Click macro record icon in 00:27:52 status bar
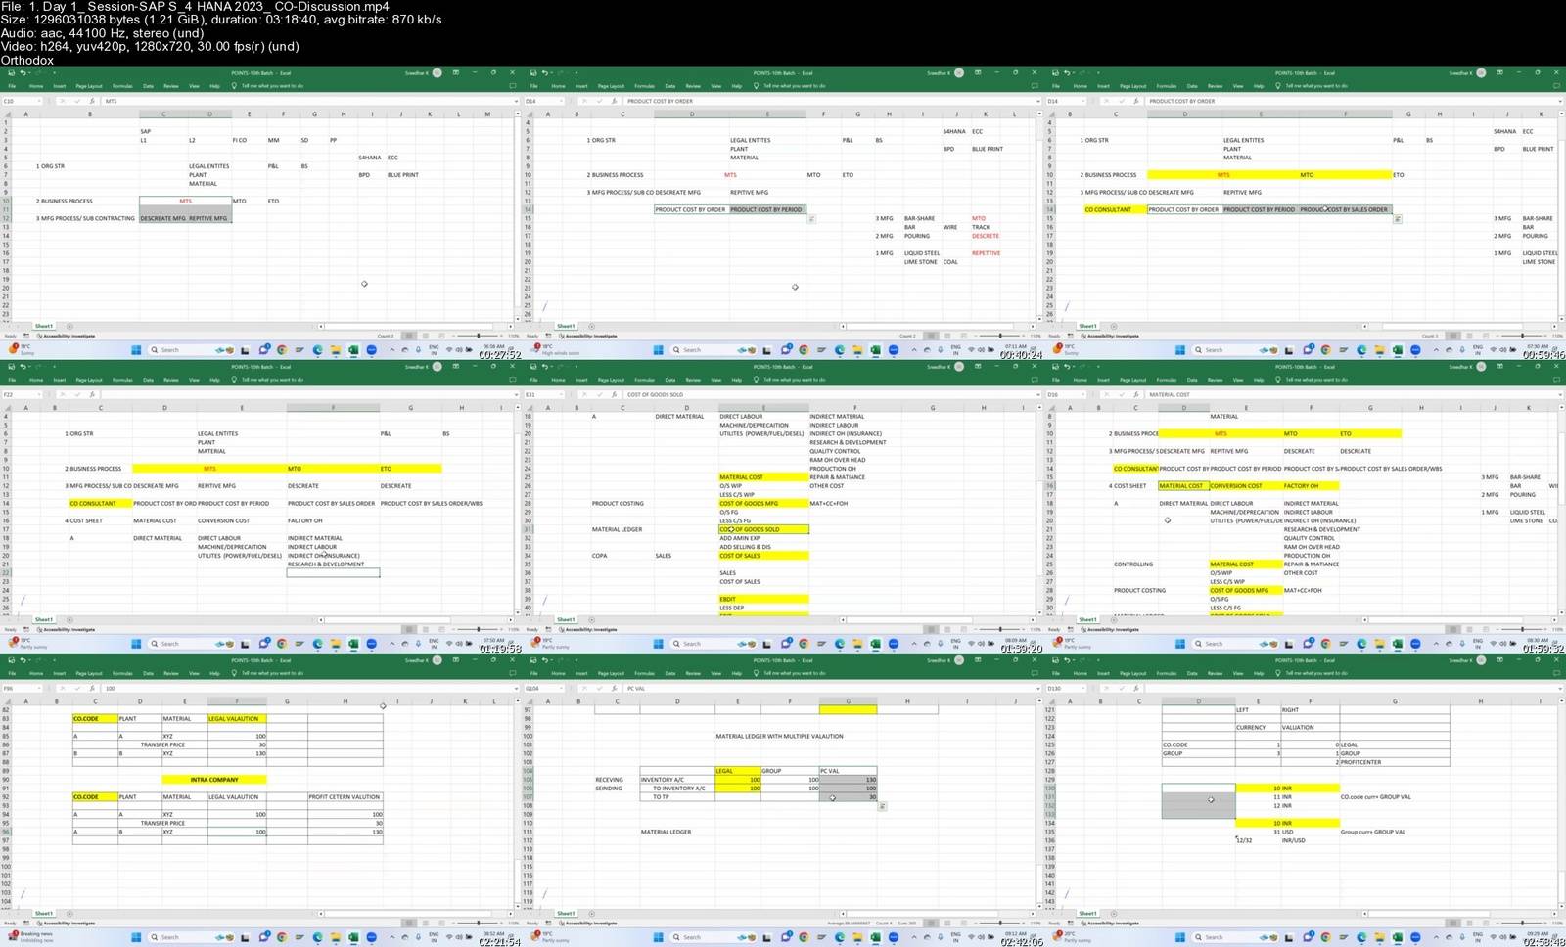This screenshot has width=1566, height=947. pos(26,336)
